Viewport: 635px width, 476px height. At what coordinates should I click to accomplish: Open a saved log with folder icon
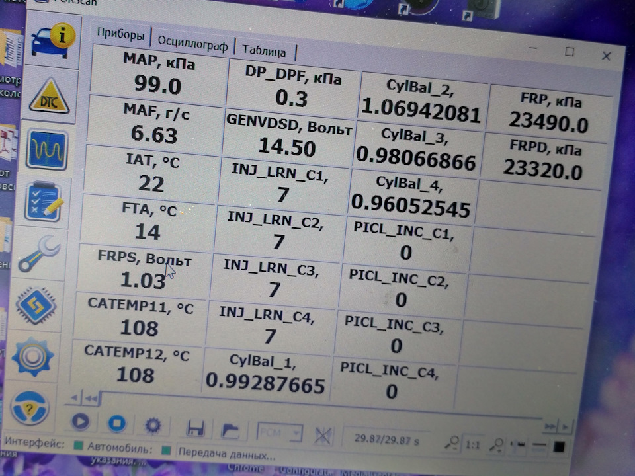tap(230, 431)
